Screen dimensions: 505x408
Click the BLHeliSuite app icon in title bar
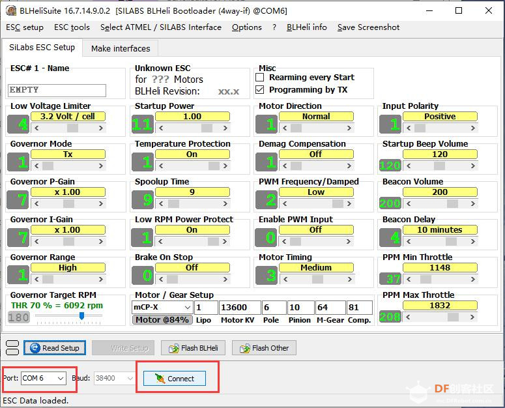[11, 10]
